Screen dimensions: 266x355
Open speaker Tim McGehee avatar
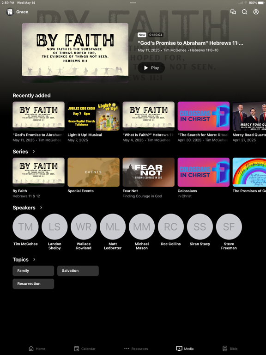click(x=25, y=226)
